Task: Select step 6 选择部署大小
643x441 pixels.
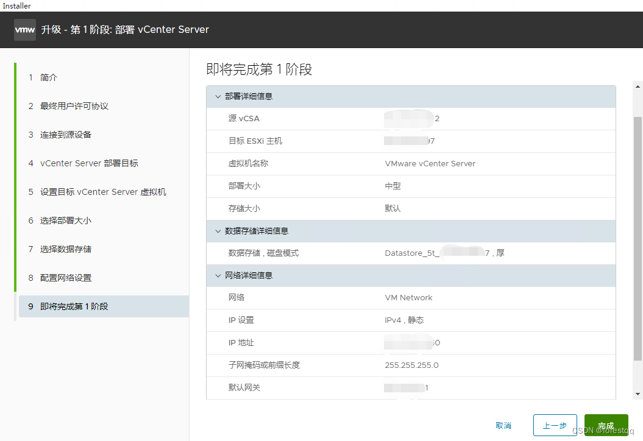Action: tap(60, 220)
